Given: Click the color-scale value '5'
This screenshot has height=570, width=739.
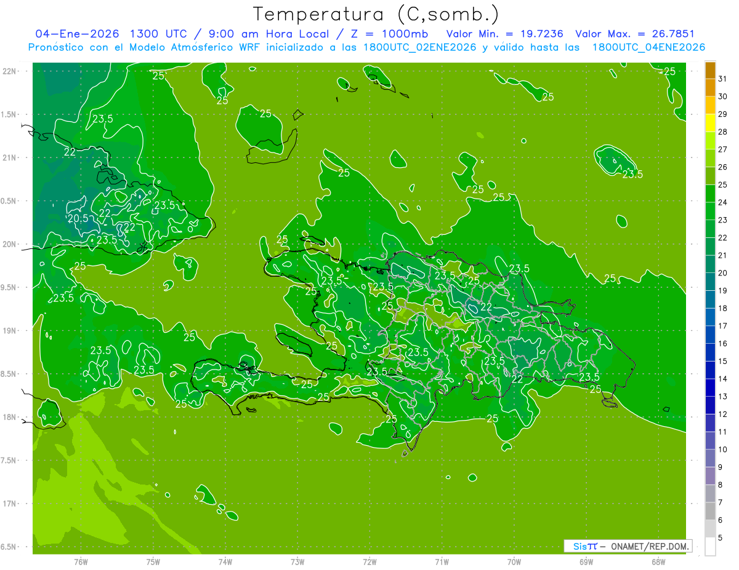Looking at the screenshot, I should [x=721, y=538].
